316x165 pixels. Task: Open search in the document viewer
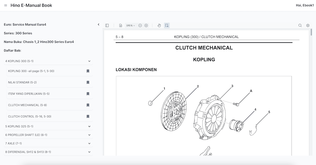[x=300, y=25]
